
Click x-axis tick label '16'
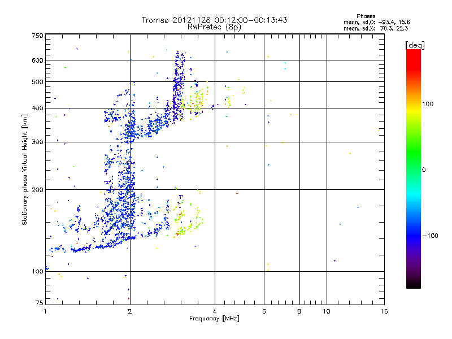(384, 311)
